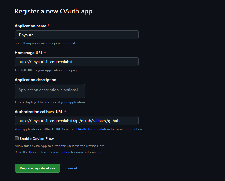The height and width of the screenshot is (181, 225).
Task: Click the 'Homepage URL' field label
Action: pyautogui.click(x=28, y=53)
